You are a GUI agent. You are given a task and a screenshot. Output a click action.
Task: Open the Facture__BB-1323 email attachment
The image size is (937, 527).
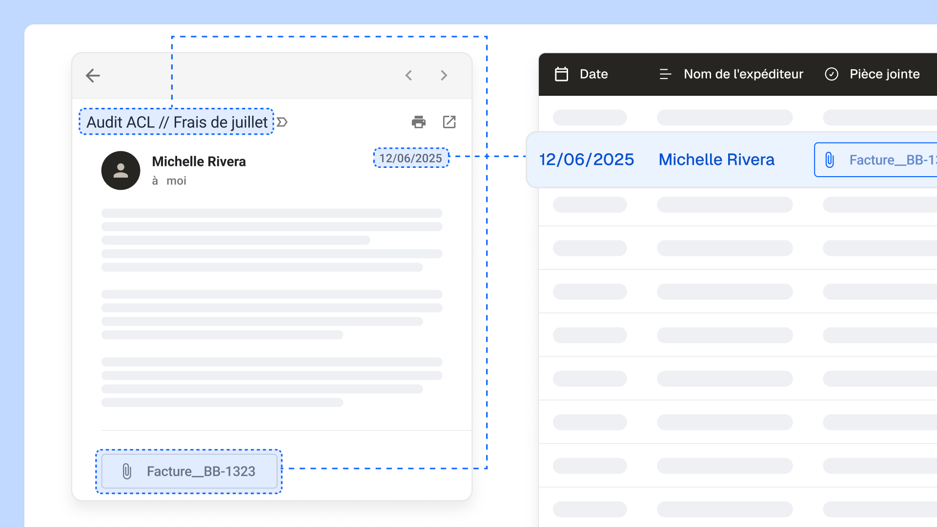coord(201,471)
